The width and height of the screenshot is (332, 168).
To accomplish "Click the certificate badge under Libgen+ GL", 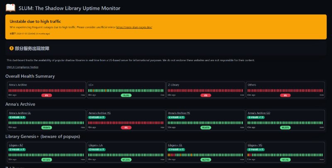I will pyautogui.click(x=176, y=150).
